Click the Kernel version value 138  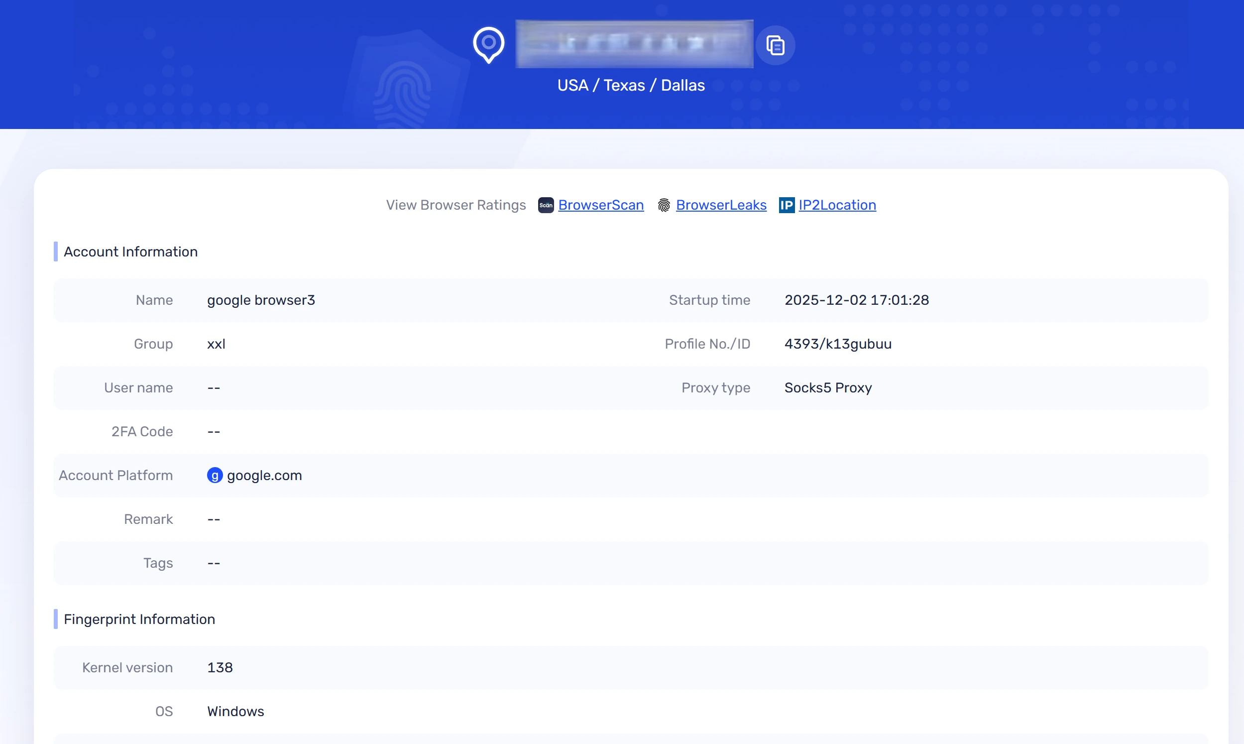click(220, 667)
